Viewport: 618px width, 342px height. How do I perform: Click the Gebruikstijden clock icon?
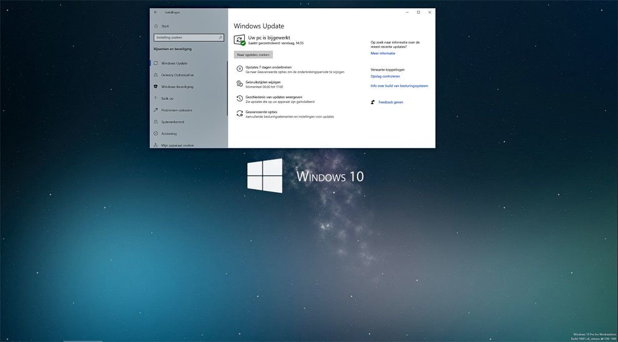point(239,84)
